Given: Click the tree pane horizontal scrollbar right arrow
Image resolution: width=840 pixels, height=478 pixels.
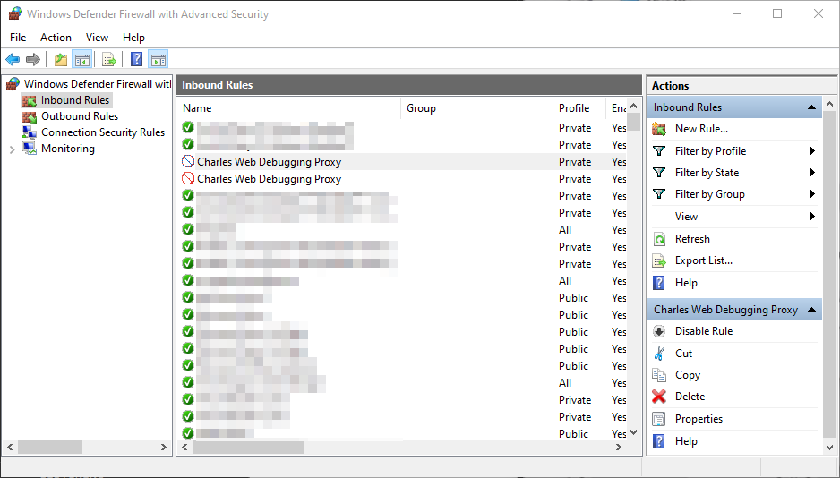Looking at the screenshot, I should pyautogui.click(x=164, y=447).
